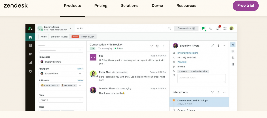The height and width of the screenshot is (118, 267).
Task: Open the Form 1 dropdown
Action: 61,100
